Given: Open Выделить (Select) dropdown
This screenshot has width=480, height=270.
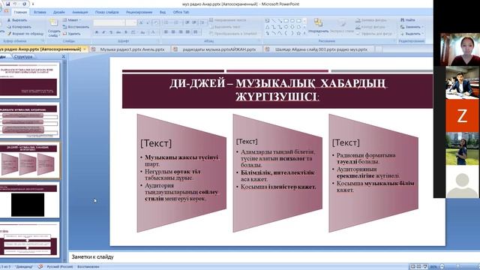Looking at the screenshot, I should click(x=412, y=34).
